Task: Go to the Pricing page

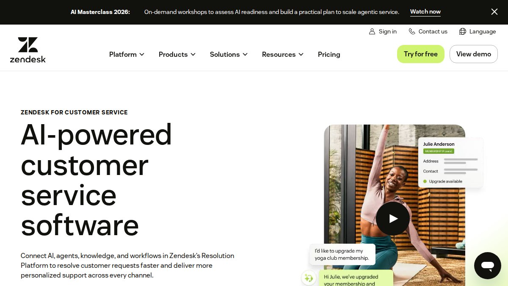Action: tap(329, 54)
